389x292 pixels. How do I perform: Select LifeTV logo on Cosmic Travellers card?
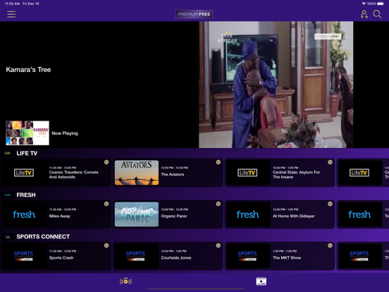click(x=24, y=173)
